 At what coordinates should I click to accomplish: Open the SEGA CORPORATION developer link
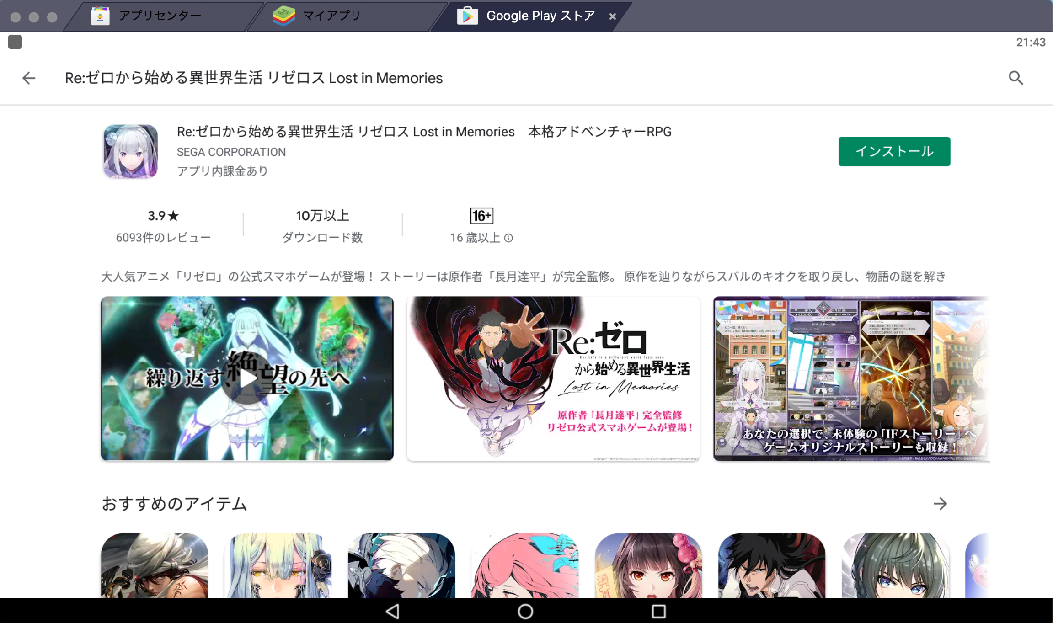[231, 152]
